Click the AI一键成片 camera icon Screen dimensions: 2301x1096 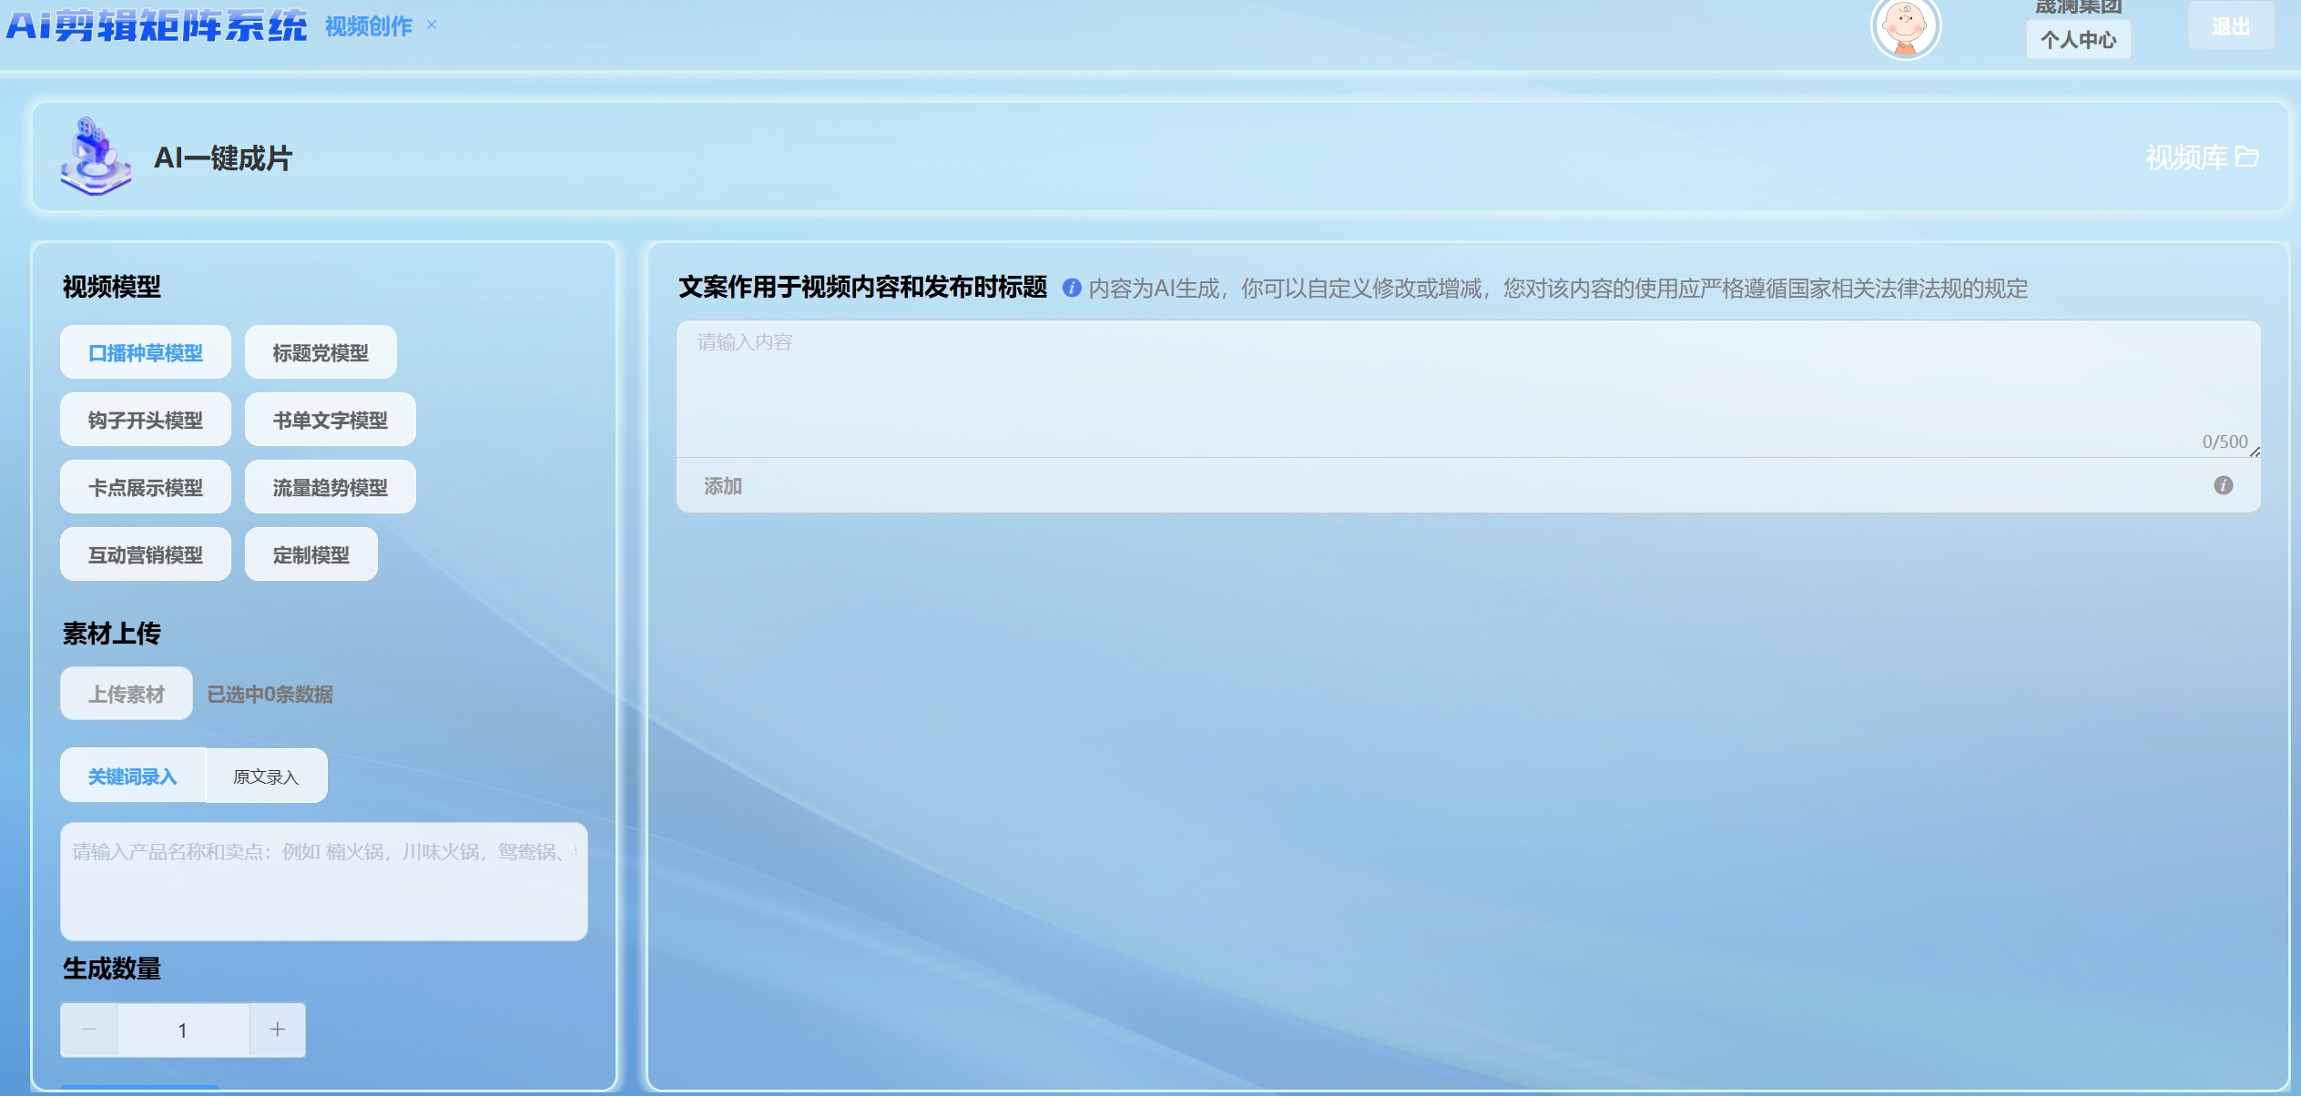[95, 157]
